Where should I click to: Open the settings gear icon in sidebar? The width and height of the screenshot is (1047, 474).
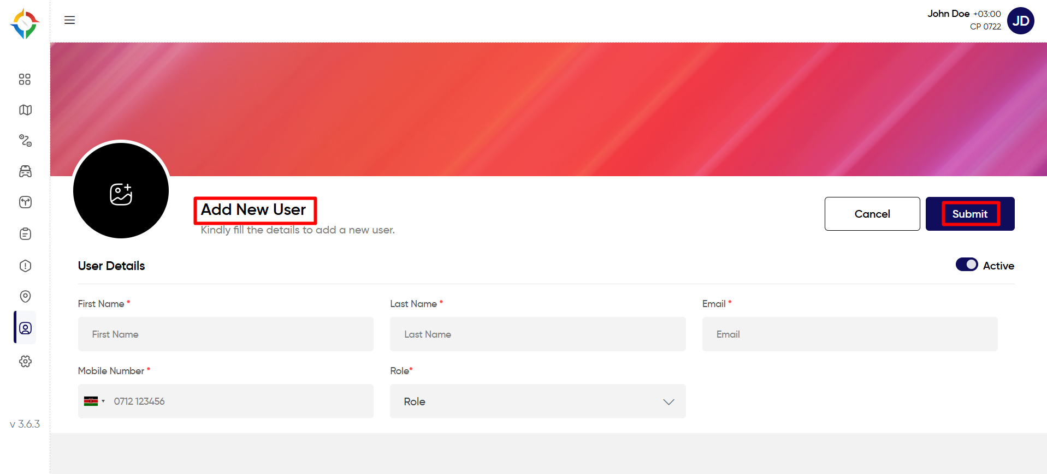(x=25, y=361)
